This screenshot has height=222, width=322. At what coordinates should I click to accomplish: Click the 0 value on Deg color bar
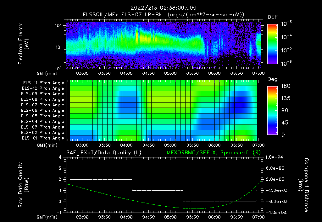click(x=283, y=135)
